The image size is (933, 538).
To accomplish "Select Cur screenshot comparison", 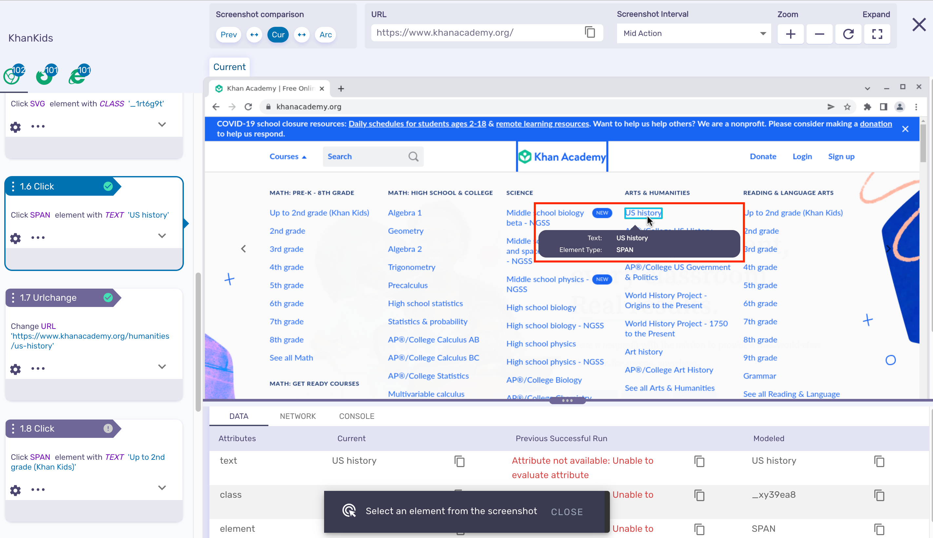I will (x=278, y=35).
